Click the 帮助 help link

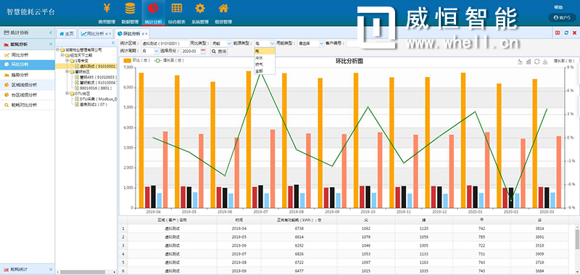coord(558,7)
